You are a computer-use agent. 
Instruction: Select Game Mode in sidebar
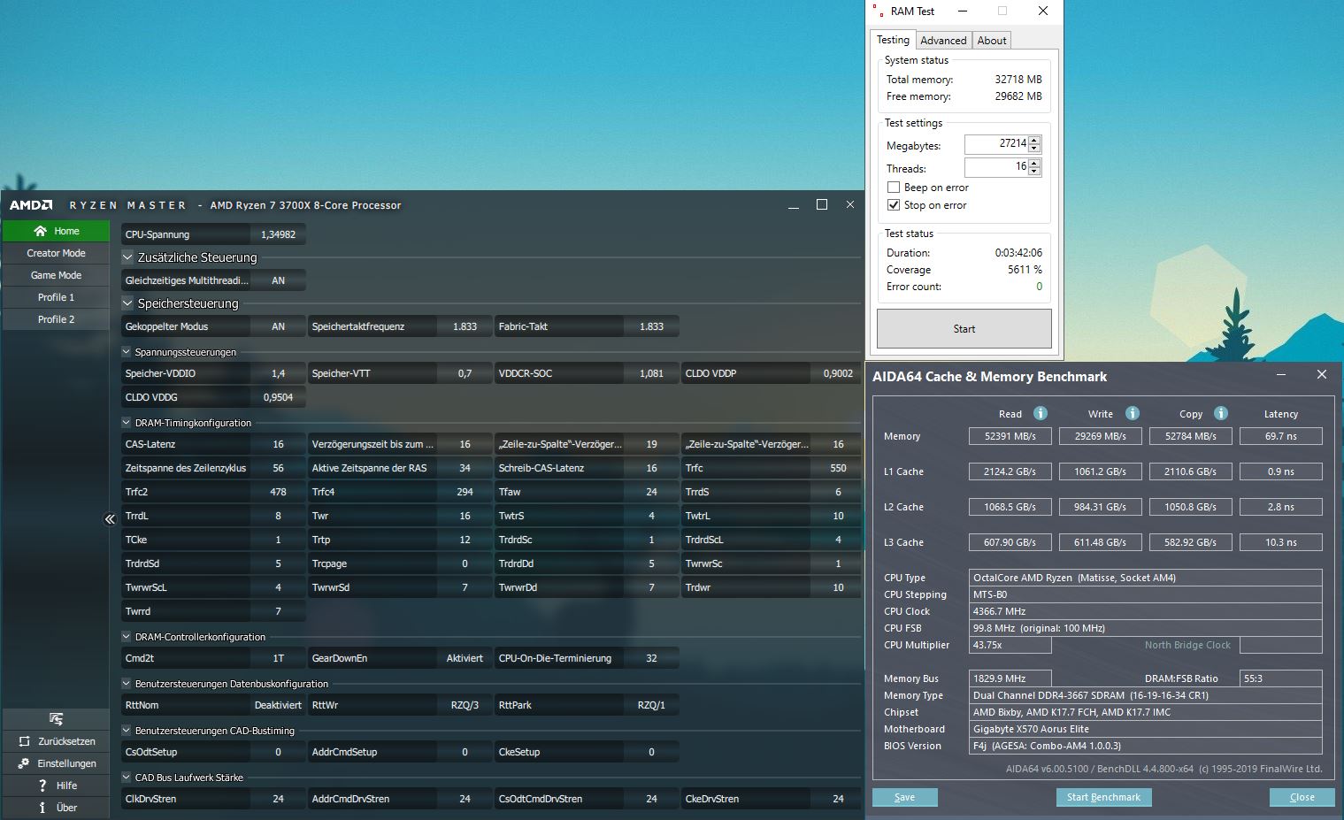[x=56, y=275]
